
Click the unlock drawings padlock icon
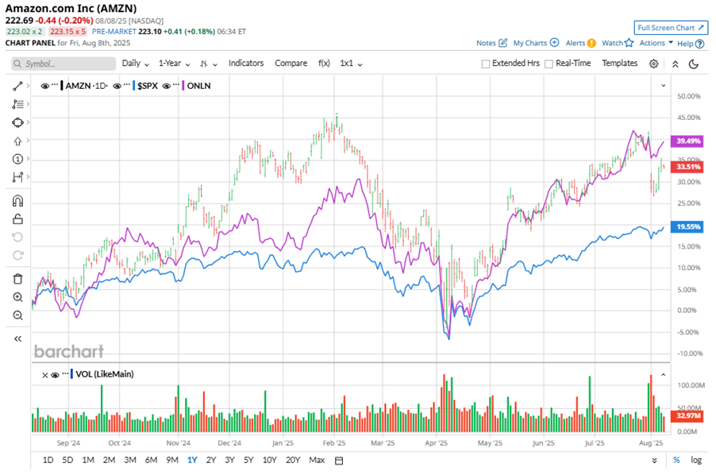coord(17,219)
